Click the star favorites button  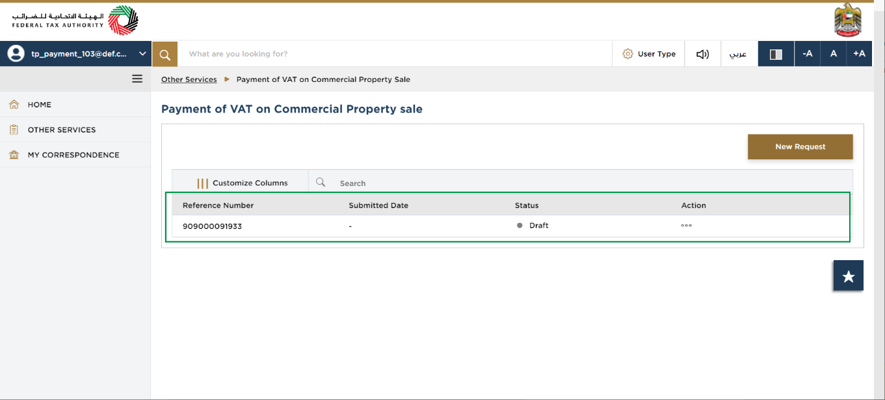(x=849, y=276)
